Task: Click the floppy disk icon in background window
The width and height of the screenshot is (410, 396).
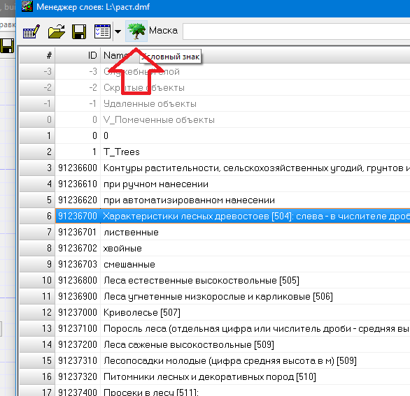Action: pyautogui.click(x=7, y=46)
